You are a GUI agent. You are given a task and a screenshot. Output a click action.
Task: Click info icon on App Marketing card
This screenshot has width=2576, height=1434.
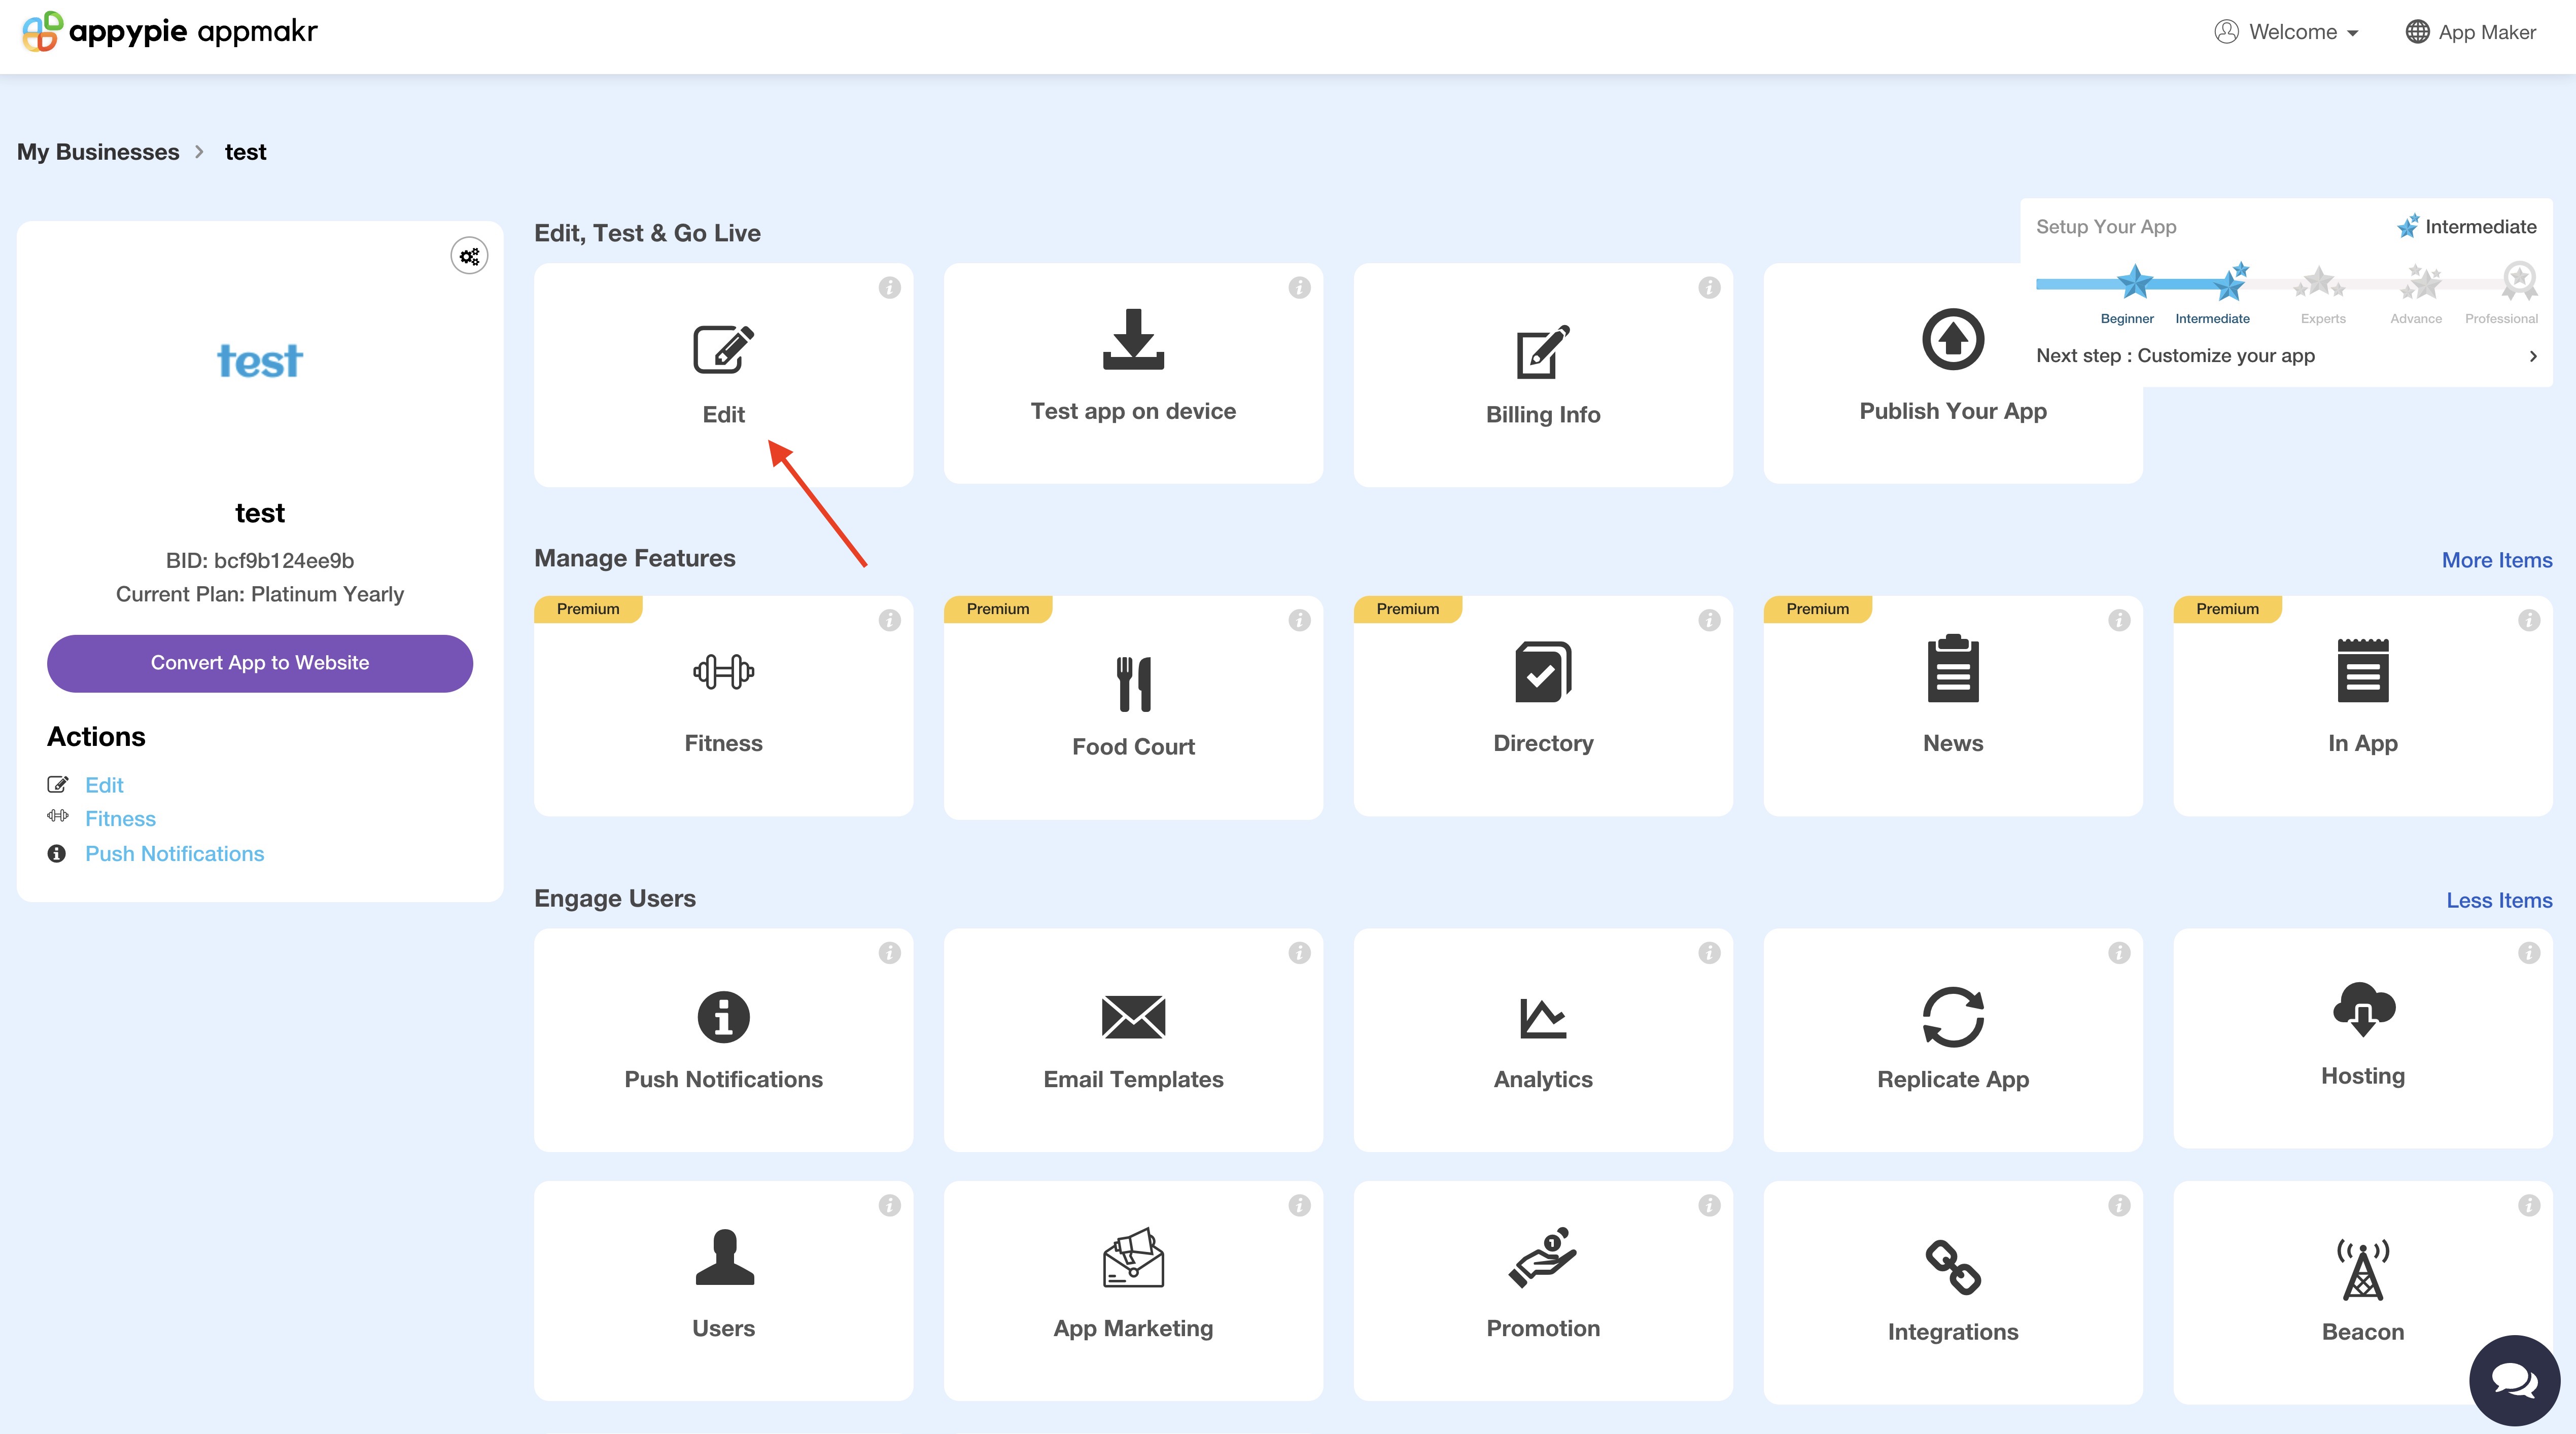click(1299, 1206)
